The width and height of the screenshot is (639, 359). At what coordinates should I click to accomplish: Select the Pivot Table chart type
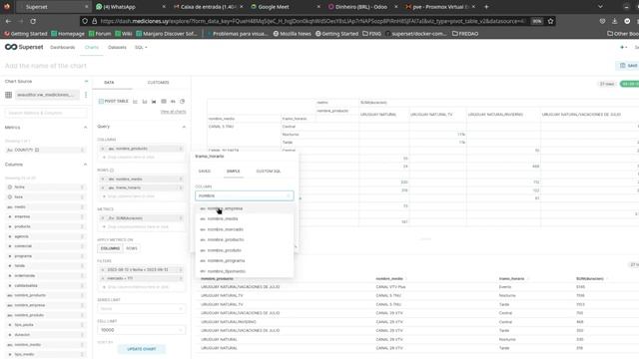114,101
